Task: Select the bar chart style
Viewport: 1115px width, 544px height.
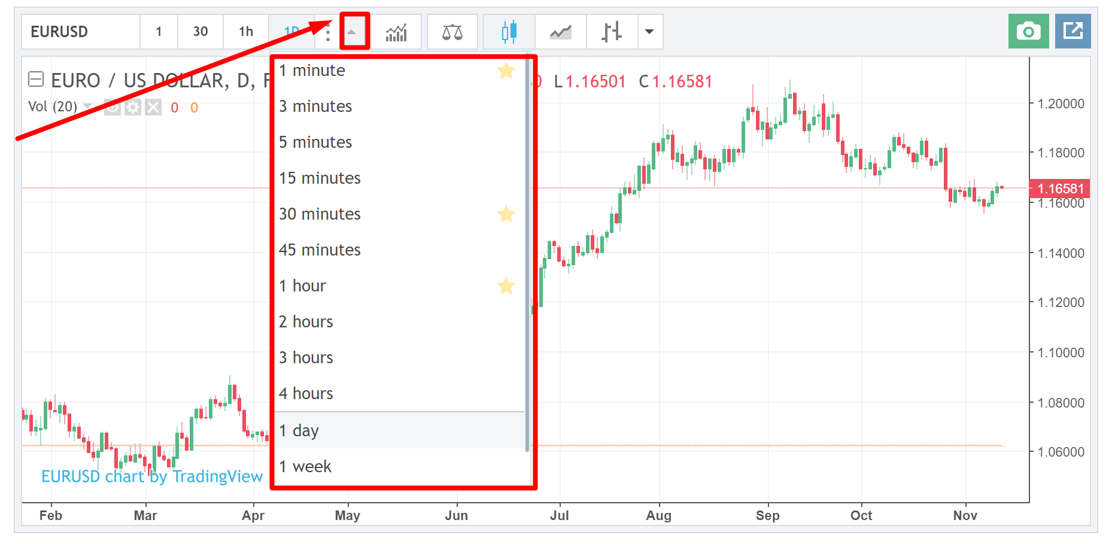Action: point(612,32)
